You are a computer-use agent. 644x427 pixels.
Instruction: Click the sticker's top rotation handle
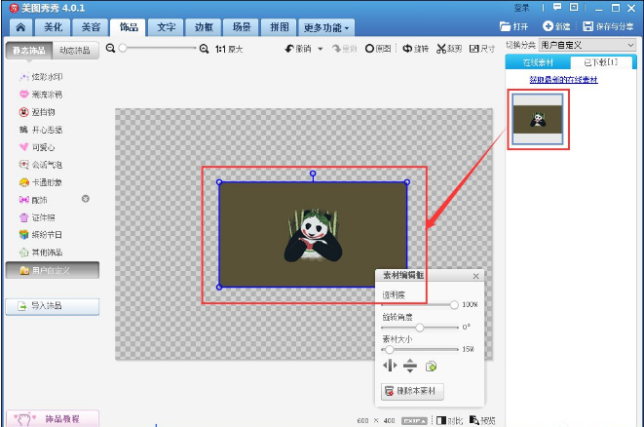pyautogui.click(x=313, y=174)
